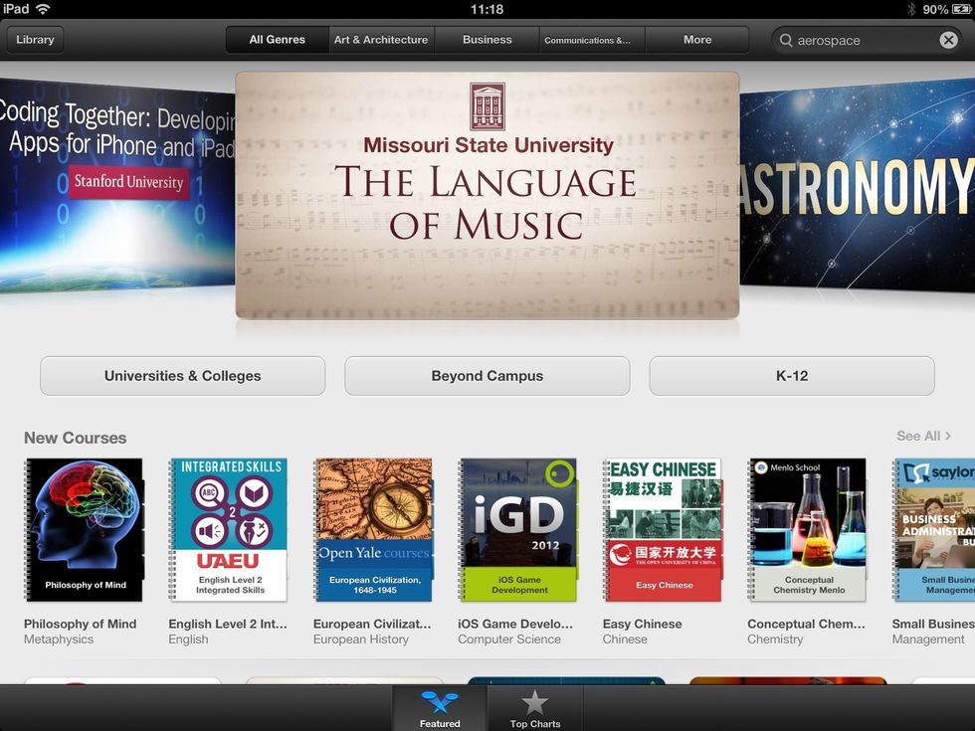Open The Language of Music banner
975x731 pixels.
click(487, 196)
